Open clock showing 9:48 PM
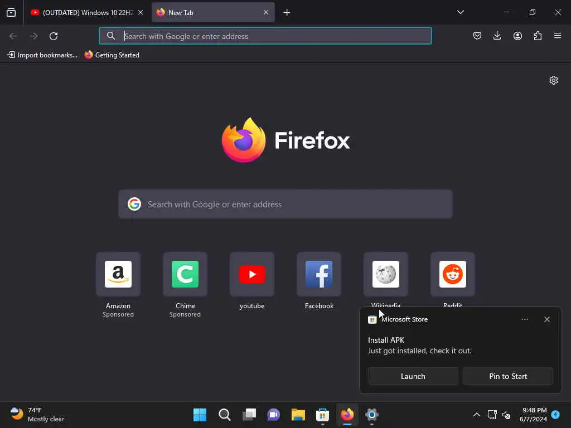 click(534, 415)
